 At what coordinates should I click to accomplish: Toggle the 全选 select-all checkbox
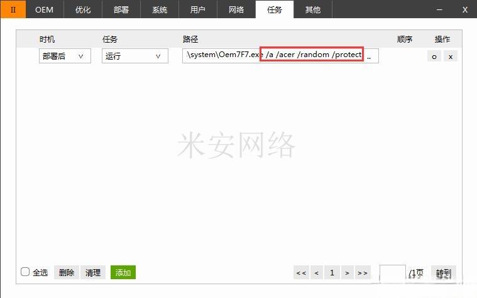point(25,272)
